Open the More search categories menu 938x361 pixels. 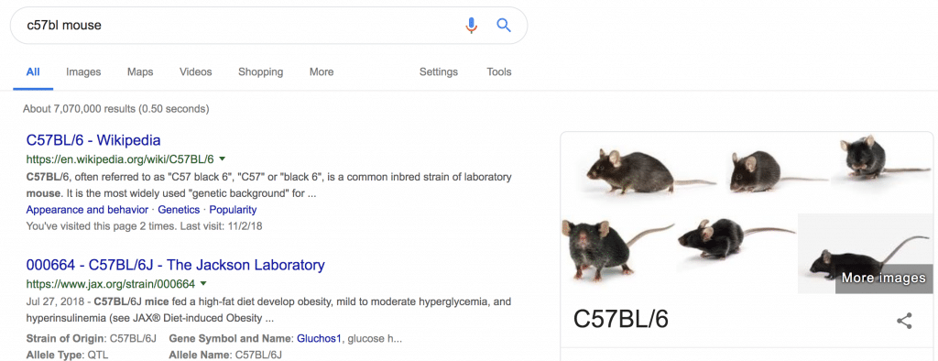coord(322,71)
